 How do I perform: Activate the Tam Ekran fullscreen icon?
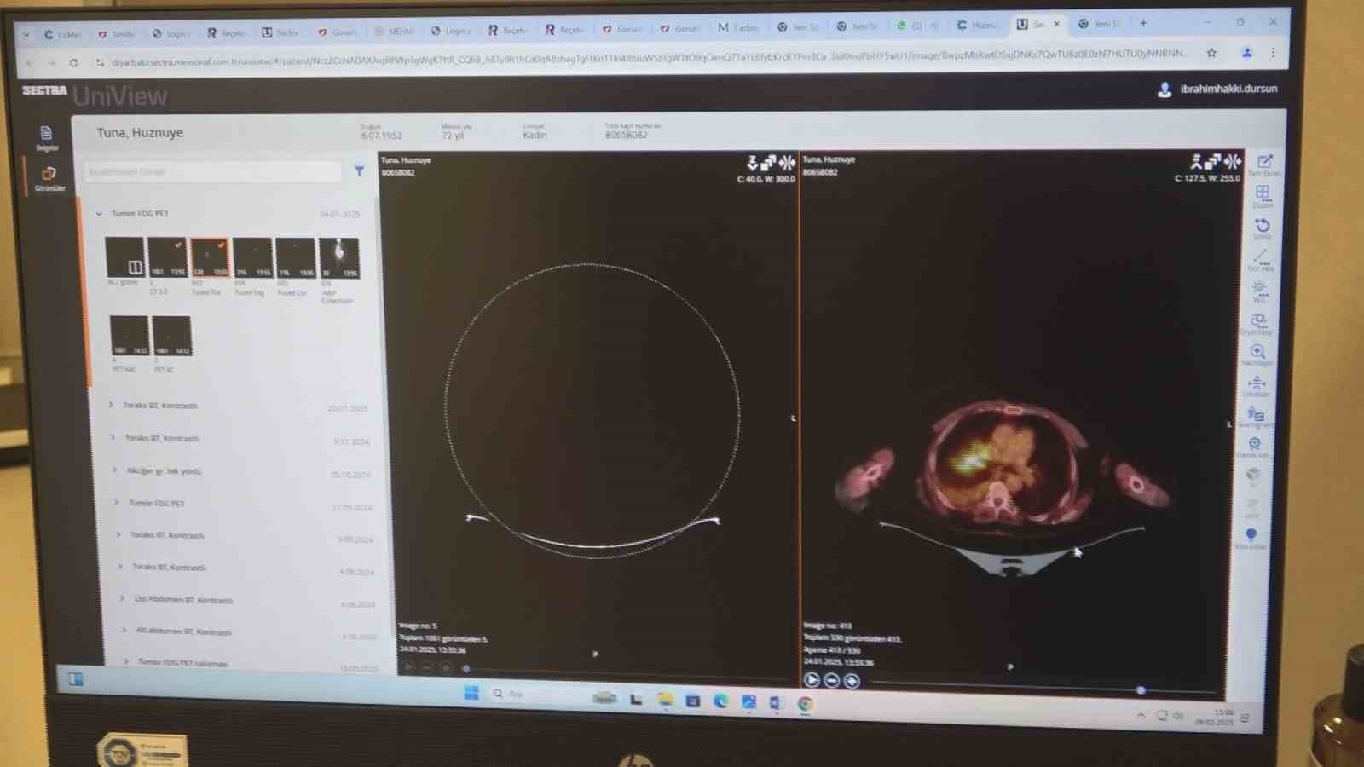(x=1263, y=162)
